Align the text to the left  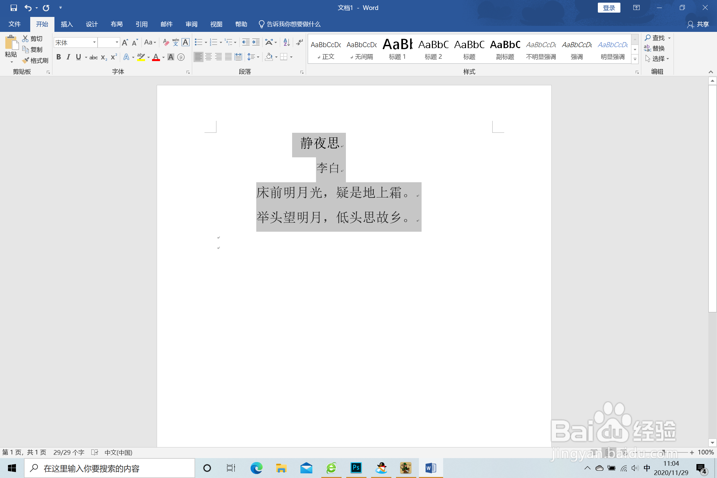pos(198,57)
